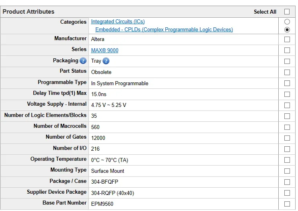Tick the Manufacturer Altera checkbox

point(287,39)
